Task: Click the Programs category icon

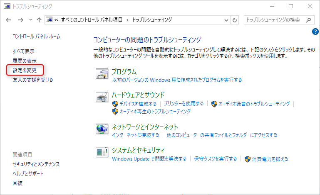Action: (102, 74)
